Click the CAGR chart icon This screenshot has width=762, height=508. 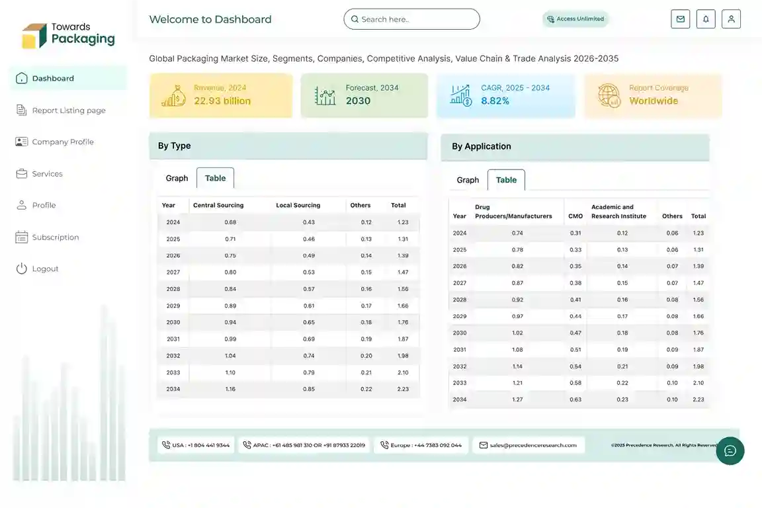pos(461,95)
